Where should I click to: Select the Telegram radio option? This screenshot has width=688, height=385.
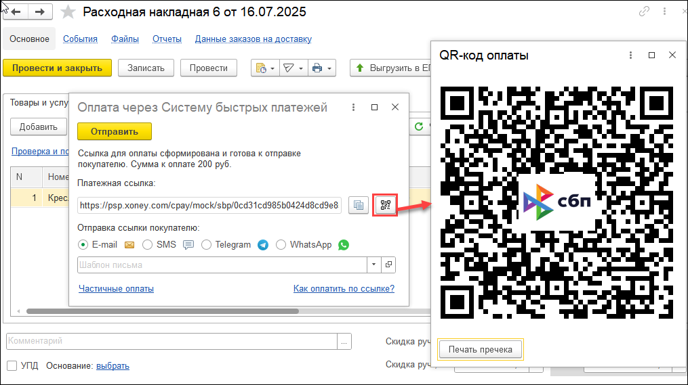(206, 245)
